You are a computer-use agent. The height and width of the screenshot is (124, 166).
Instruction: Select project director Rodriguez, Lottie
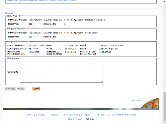36,45
